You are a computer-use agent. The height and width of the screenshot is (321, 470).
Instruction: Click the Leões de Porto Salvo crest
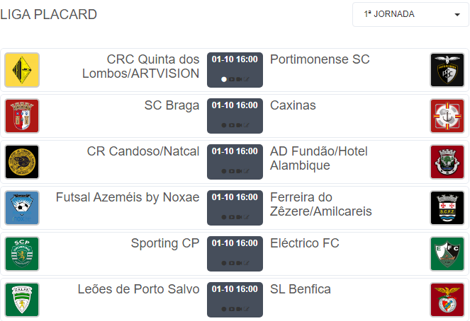pyautogui.click(x=22, y=300)
